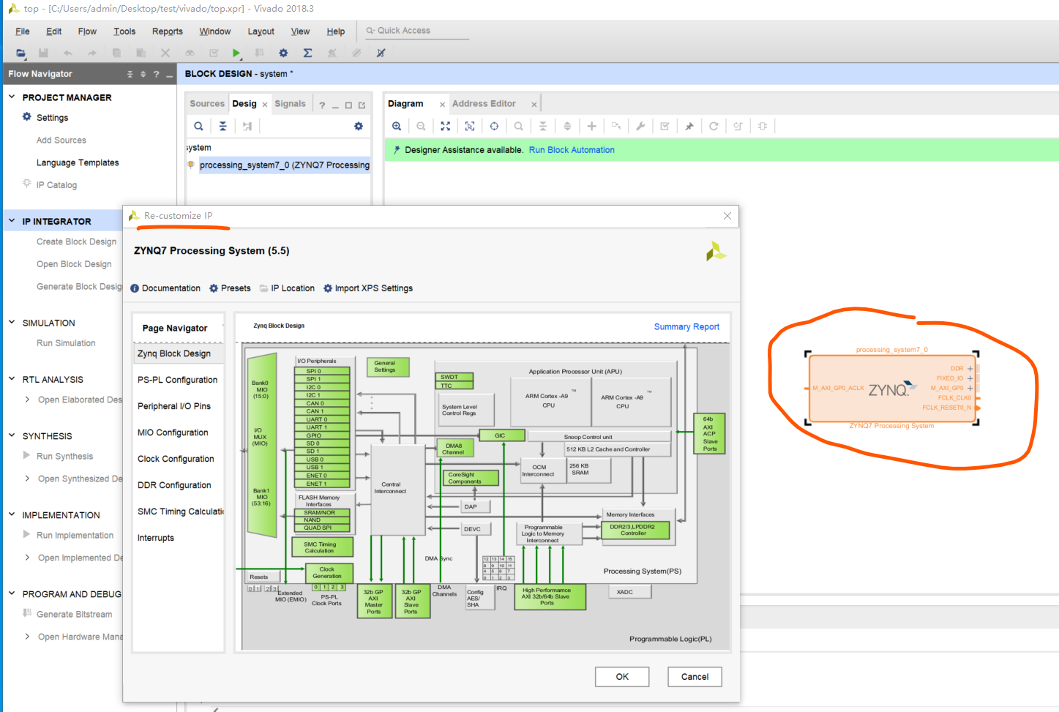Image resolution: width=1059 pixels, height=712 pixels.
Task: Open the Design panel gear settings
Action: (359, 126)
